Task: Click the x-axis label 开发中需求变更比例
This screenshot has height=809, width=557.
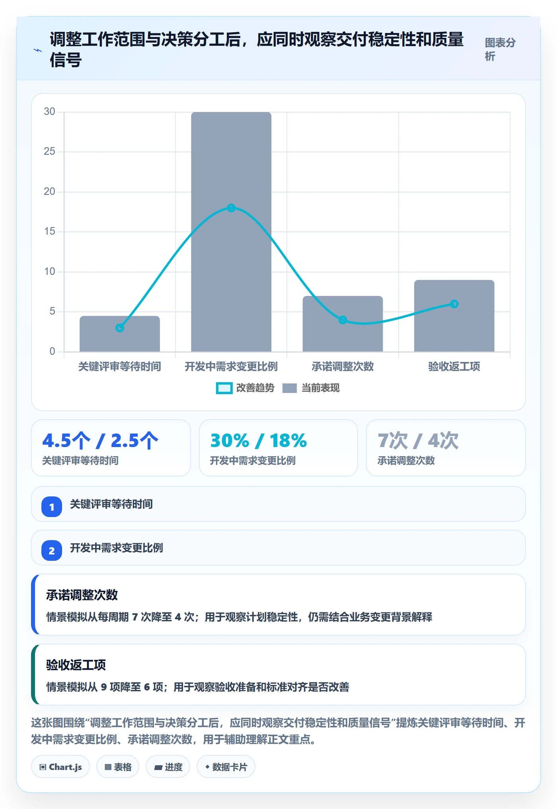Action: 231,366
